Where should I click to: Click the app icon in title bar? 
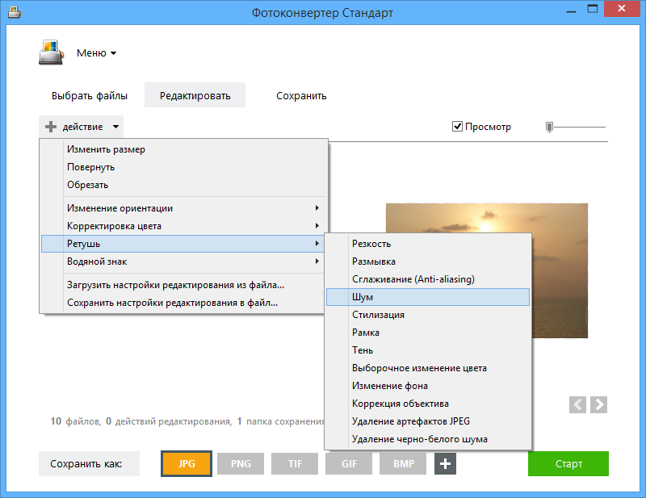tap(15, 12)
